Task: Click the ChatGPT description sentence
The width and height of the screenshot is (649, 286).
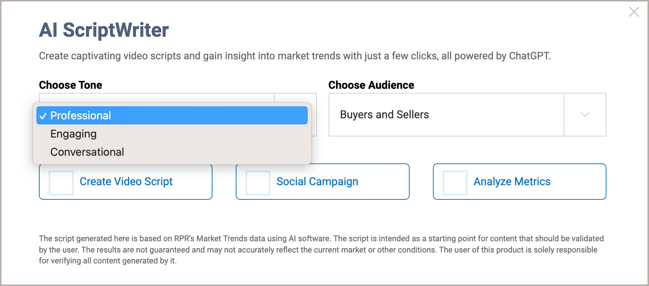Action: [295, 56]
